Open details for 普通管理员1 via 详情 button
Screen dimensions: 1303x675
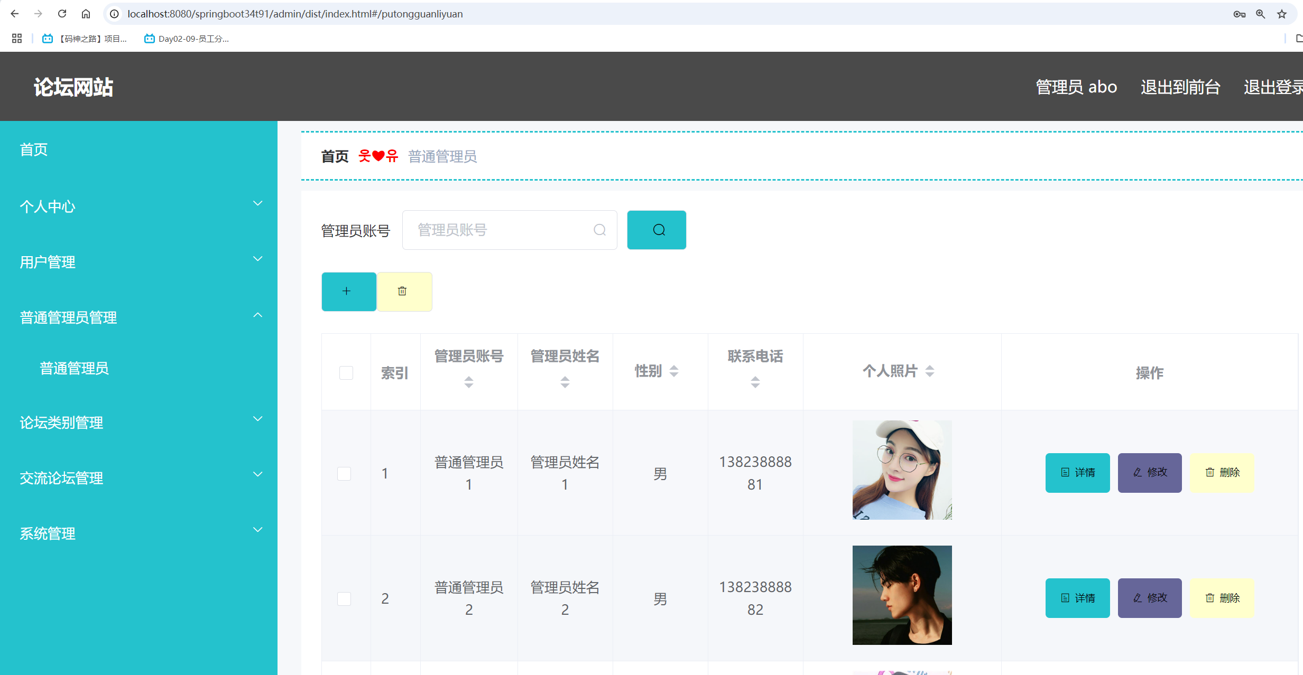pos(1077,472)
